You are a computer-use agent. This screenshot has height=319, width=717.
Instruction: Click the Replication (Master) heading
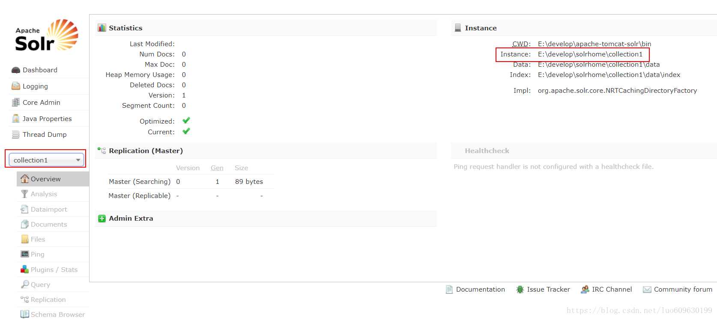pos(146,151)
